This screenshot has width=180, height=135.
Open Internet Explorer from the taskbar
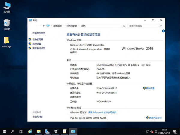pyautogui.click(x=30, y=131)
